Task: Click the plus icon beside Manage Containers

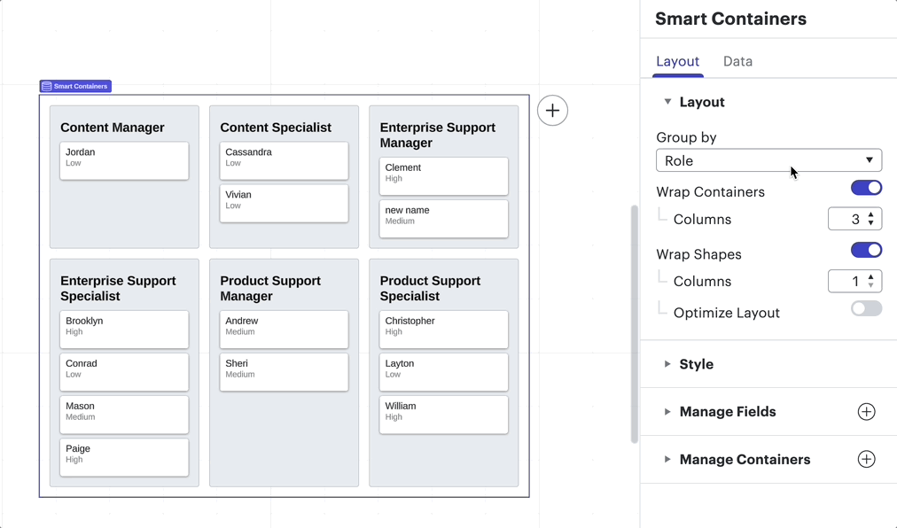Action: (866, 460)
